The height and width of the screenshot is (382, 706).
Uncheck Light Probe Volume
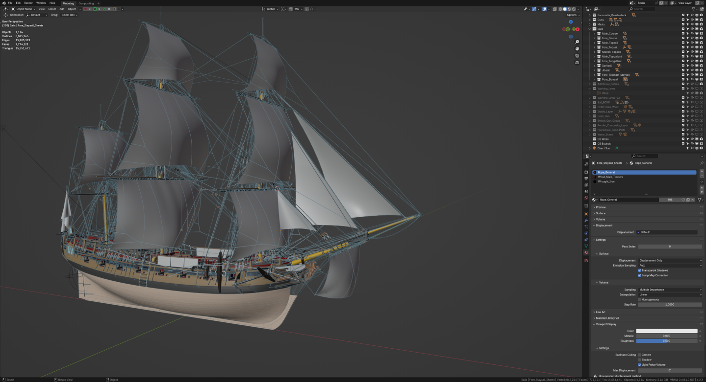click(639, 364)
